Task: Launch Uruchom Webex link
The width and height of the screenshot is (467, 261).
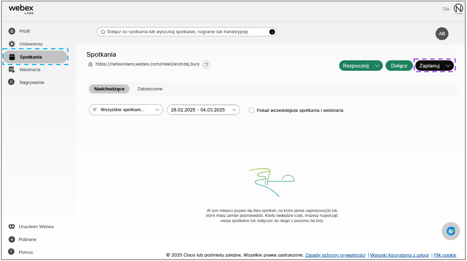Action: point(36,226)
